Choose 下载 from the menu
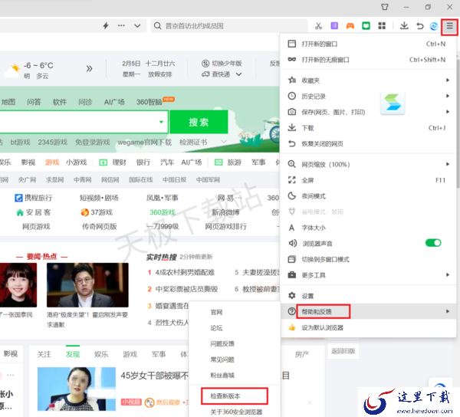The width and height of the screenshot is (460, 417). (369, 128)
